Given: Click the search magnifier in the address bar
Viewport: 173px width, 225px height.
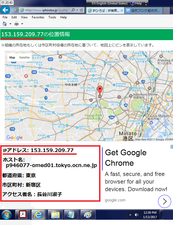Looking at the screenshot, I should [73, 10].
